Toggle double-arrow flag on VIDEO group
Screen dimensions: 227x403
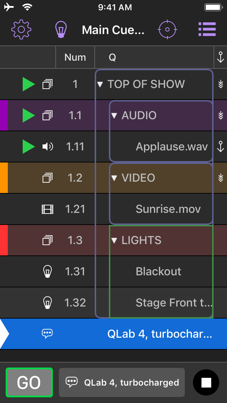(221, 178)
